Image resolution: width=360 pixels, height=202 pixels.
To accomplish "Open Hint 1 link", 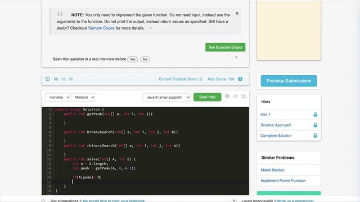I will [x=265, y=114].
